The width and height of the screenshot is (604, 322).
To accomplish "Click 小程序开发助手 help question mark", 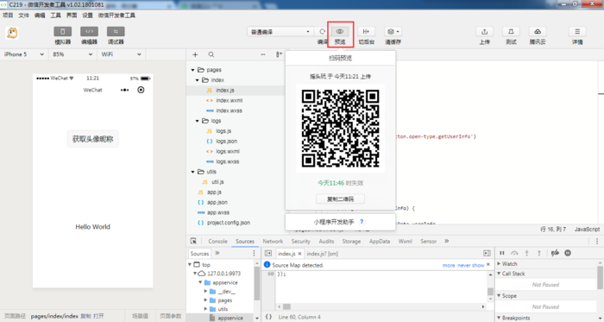I will [362, 222].
